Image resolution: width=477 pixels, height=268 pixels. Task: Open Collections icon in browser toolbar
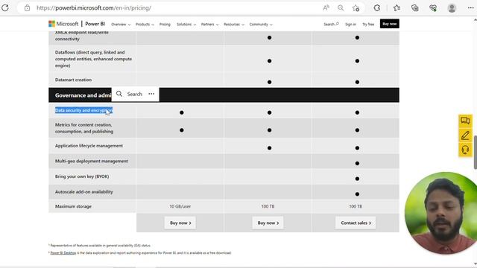point(415,8)
